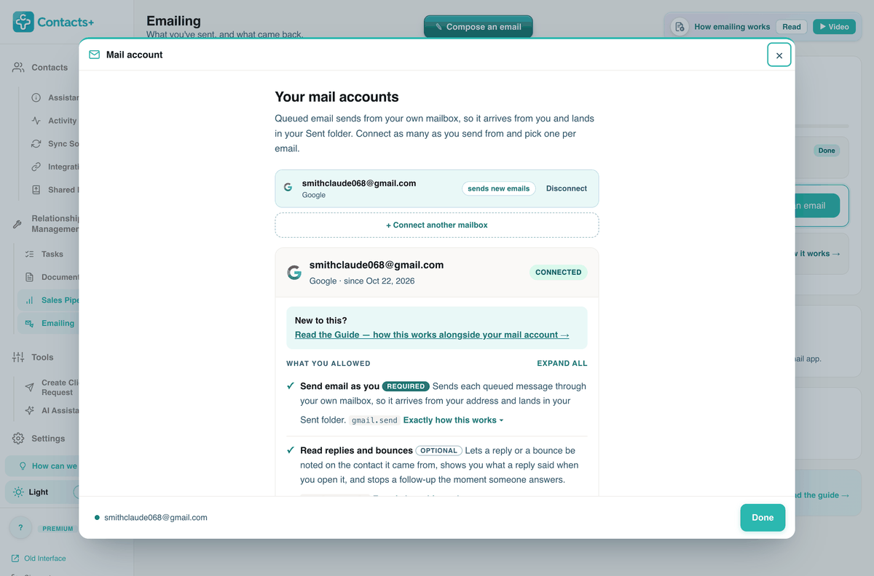Click the question mark help button

pos(20,528)
